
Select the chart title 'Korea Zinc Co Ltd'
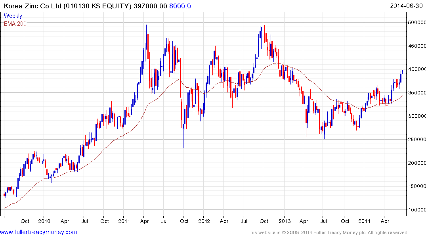32,6
